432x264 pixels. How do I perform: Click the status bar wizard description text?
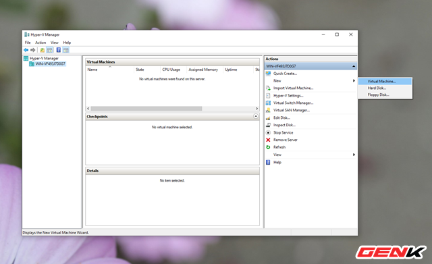click(x=55, y=232)
